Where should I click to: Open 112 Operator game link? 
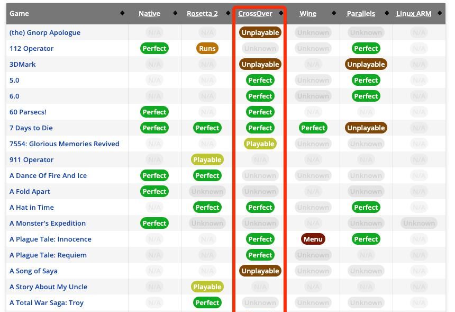click(x=31, y=49)
